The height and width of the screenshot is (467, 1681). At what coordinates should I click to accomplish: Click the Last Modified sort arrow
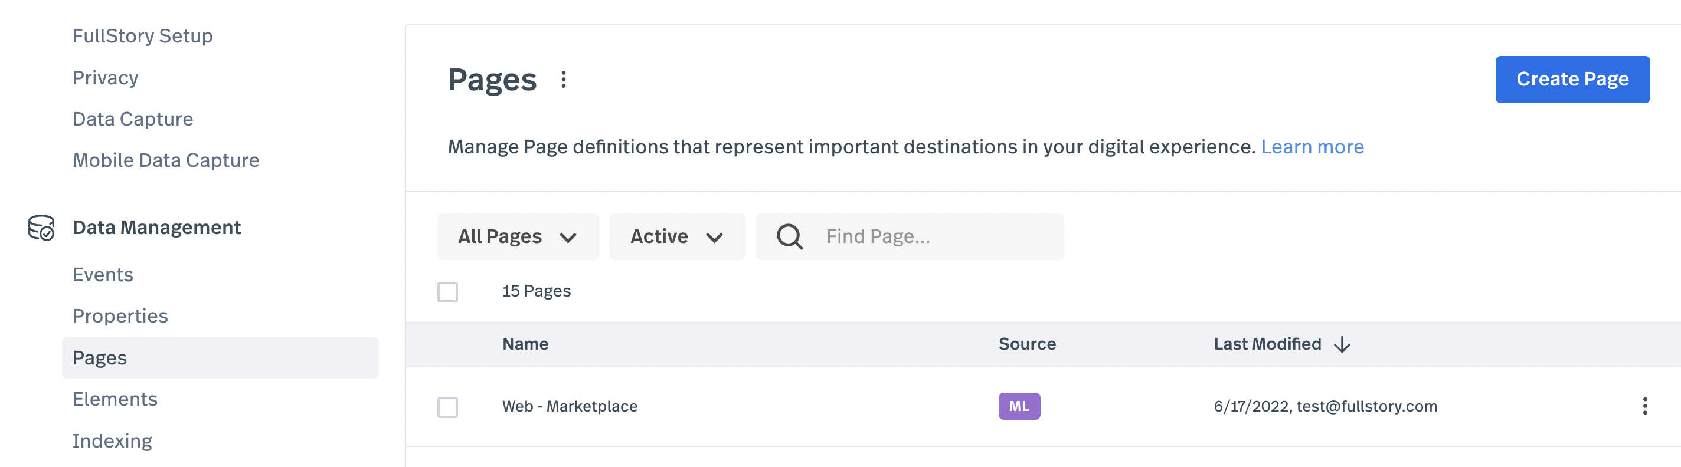pyautogui.click(x=1342, y=344)
